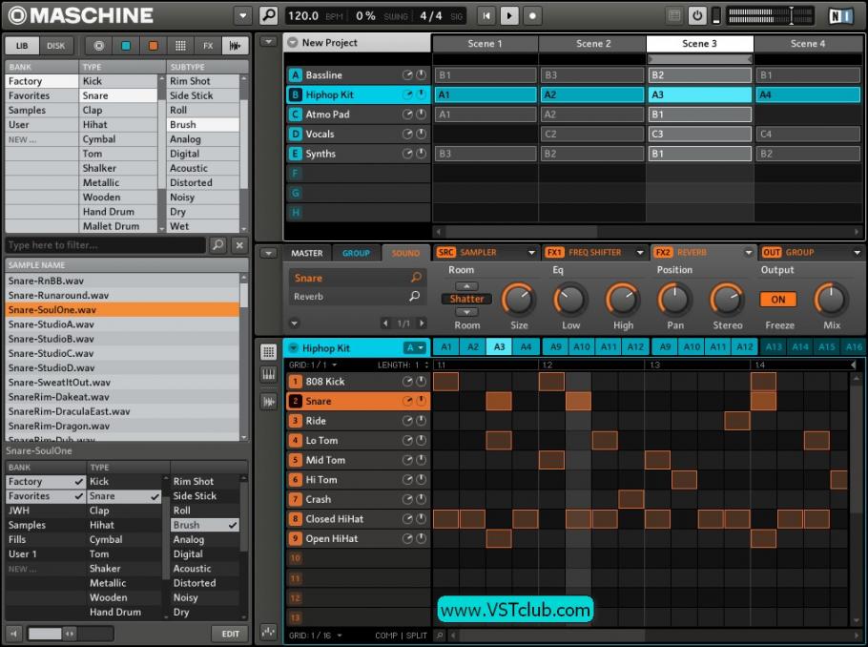Click the EDIT button in the browser

pos(230,633)
